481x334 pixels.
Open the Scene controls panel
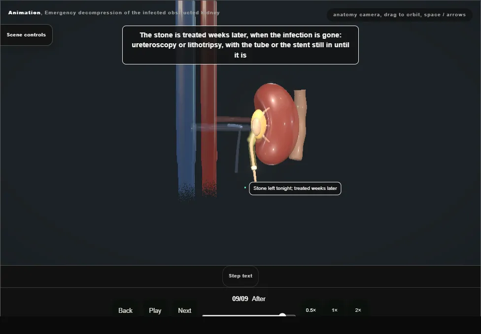click(x=27, y=35)
